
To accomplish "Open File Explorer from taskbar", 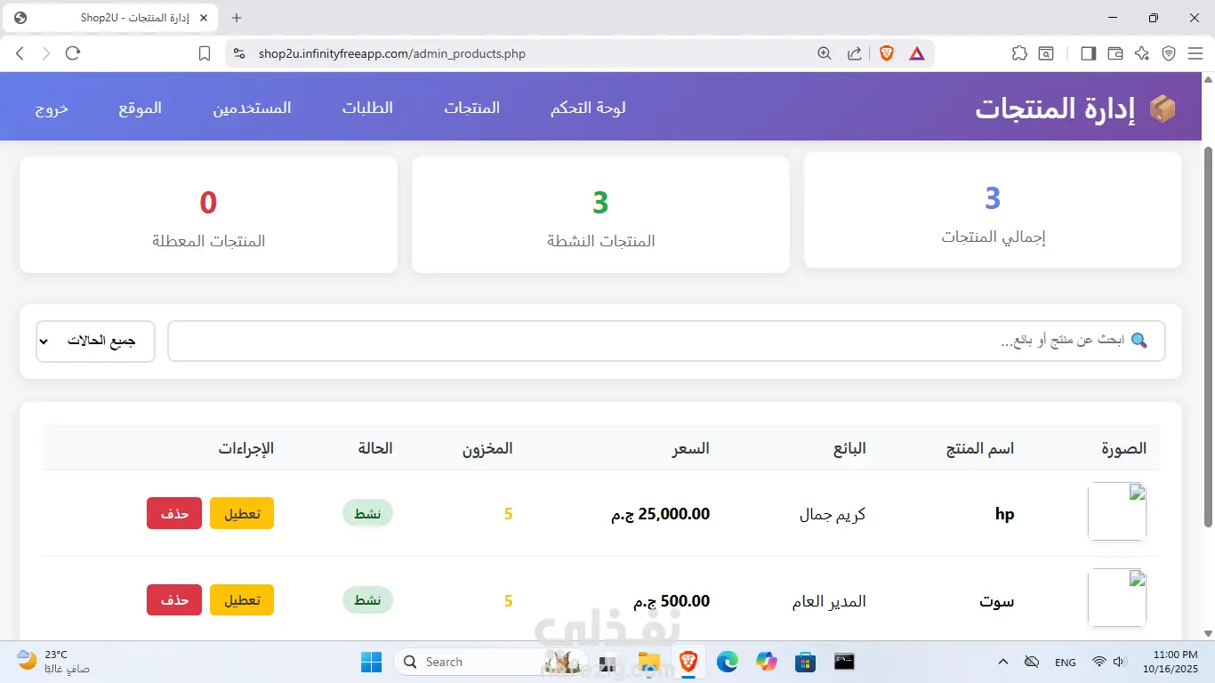I will [x=649, y=662].
